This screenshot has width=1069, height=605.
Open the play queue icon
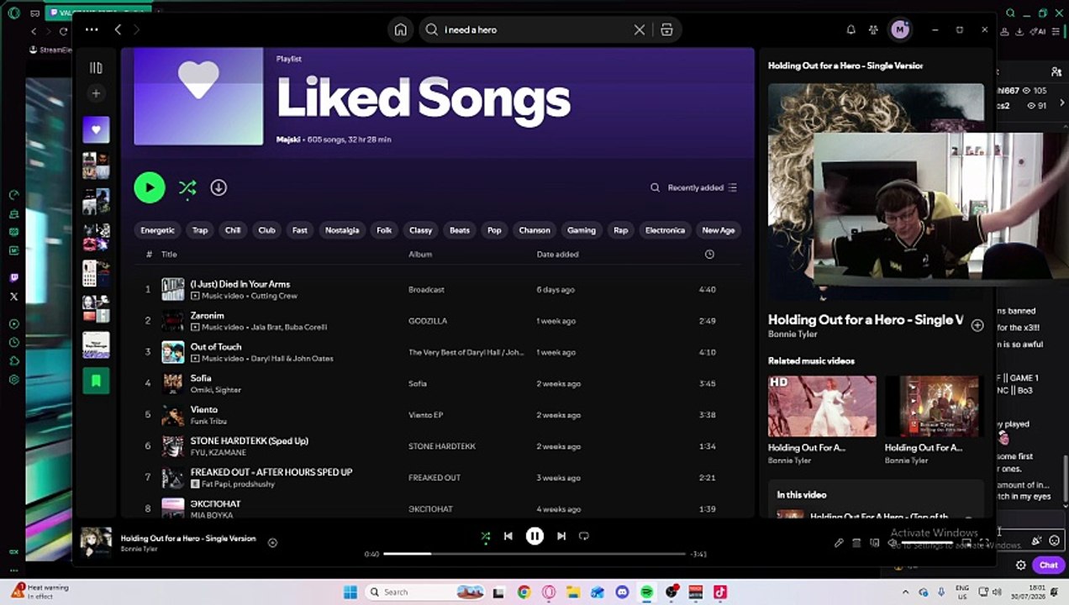point(856,543)
